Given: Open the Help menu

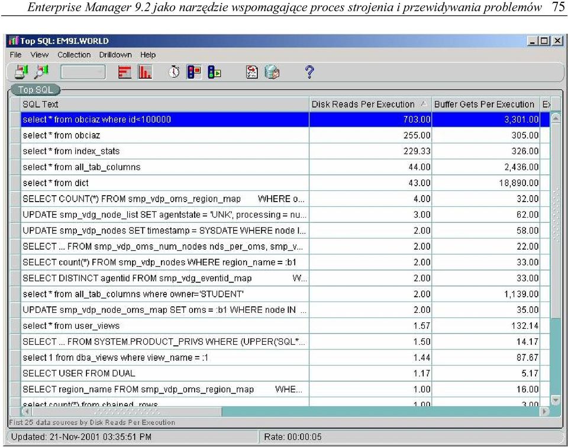Looking at the screenshot, I should coord(148,54).
